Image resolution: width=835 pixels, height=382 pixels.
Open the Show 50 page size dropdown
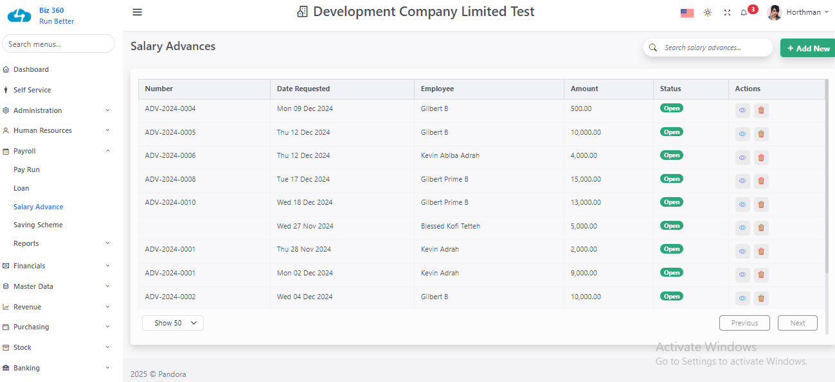[x=173, y=323]
